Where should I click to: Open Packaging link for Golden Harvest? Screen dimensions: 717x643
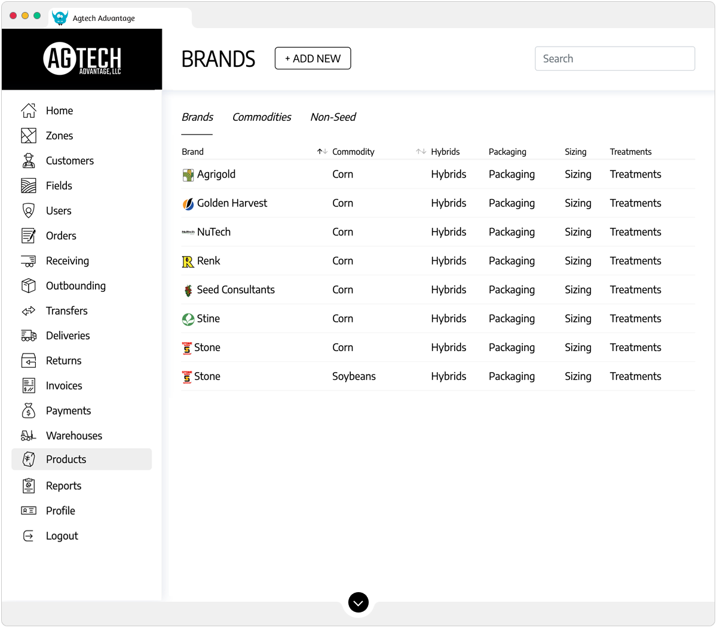511,203
